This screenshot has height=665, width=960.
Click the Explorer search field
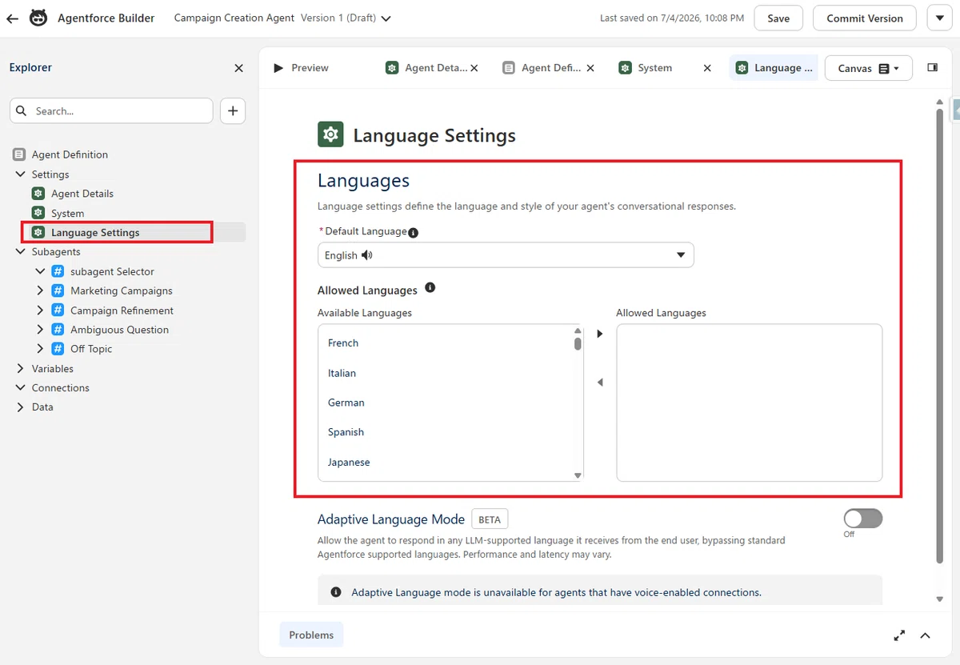[111, 111]
